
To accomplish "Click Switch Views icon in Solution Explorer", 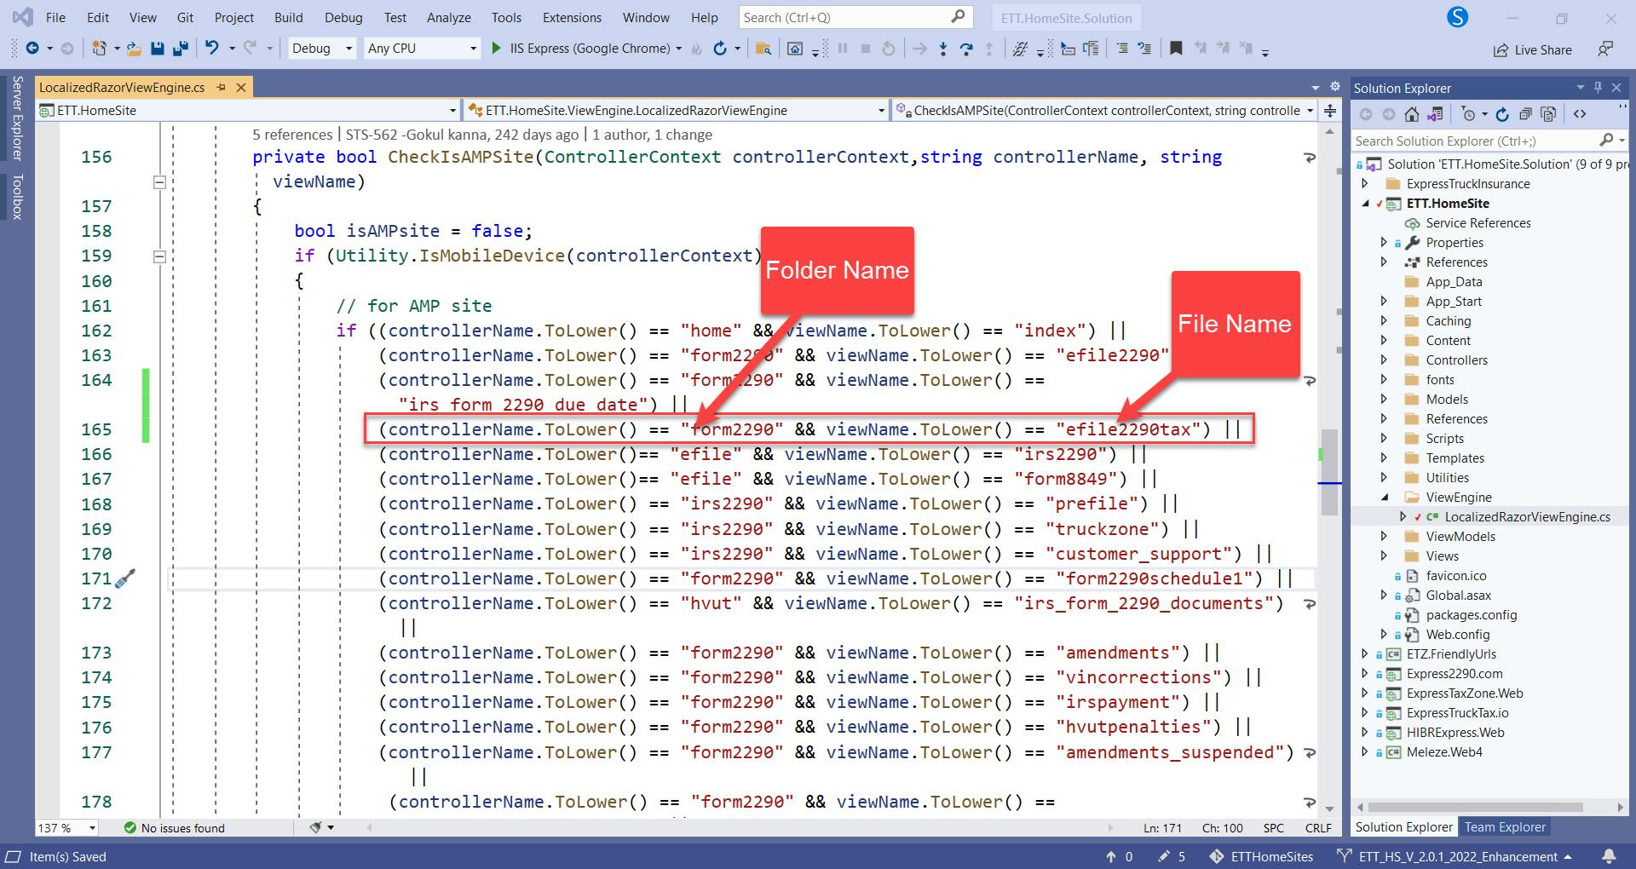I will click(x=1435, y=114).
